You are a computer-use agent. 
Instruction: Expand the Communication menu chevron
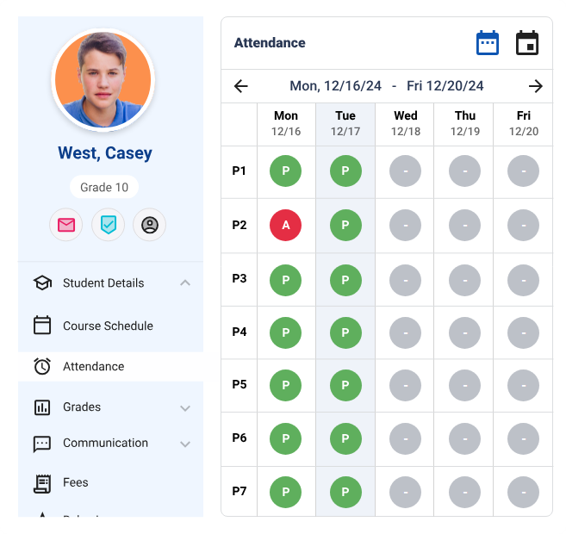[x=185, y=444]
